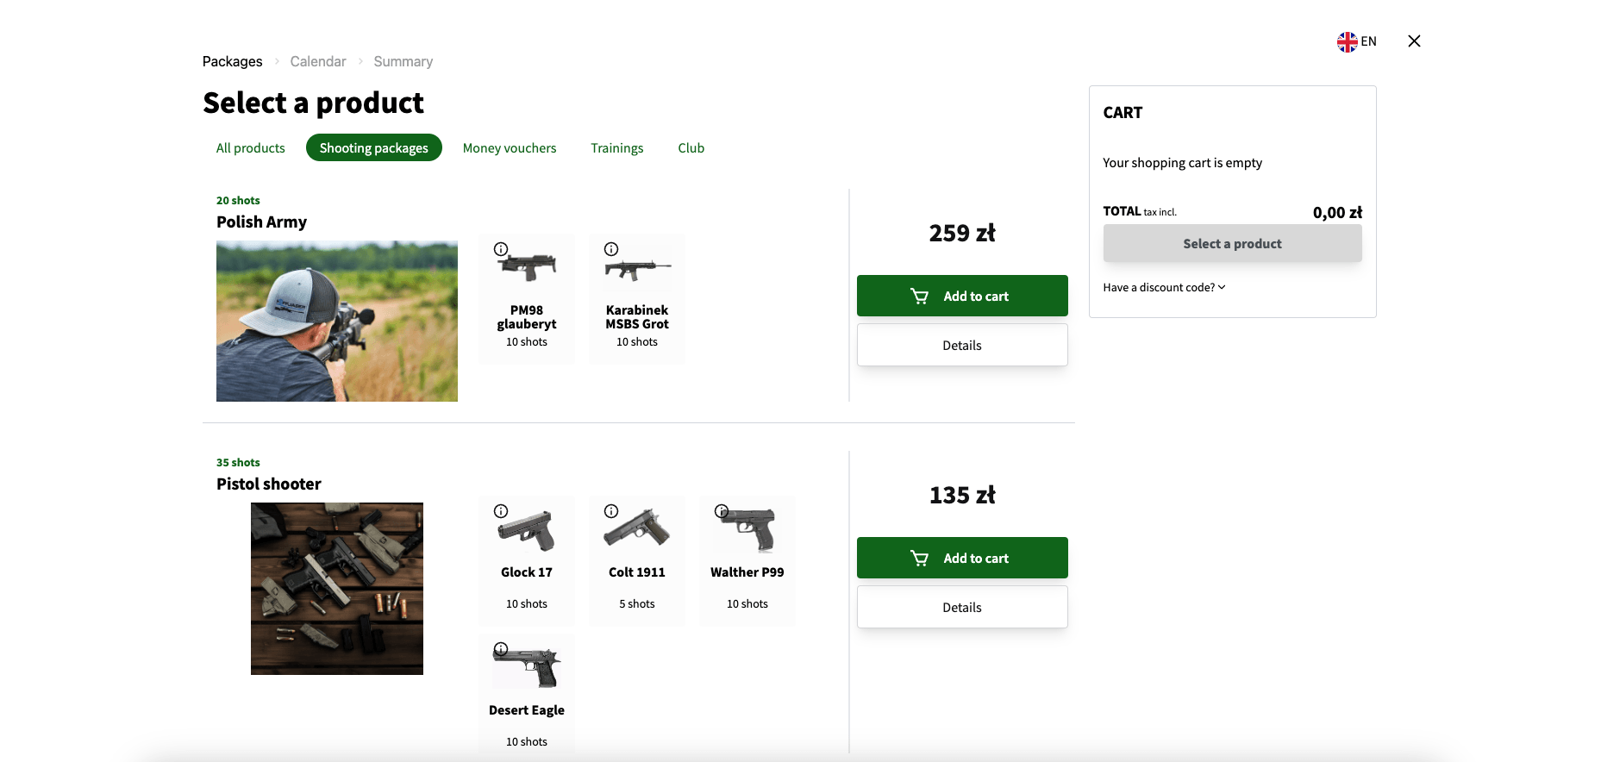View info icon on Walther P99

click(722, 511)
